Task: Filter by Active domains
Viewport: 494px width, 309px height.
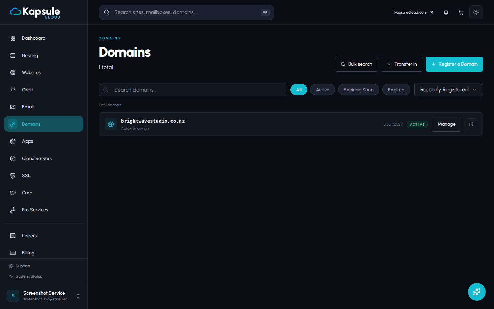Action: [x=322, y=90]
